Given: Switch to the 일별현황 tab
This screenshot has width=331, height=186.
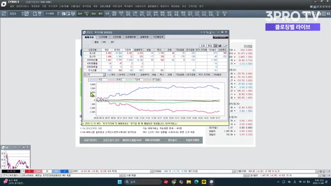Looking at the screenshot, I should tap(144, 37).
